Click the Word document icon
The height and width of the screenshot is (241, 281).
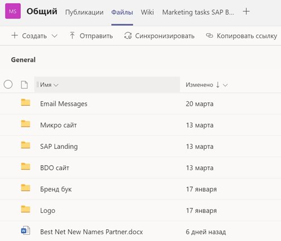25,230
